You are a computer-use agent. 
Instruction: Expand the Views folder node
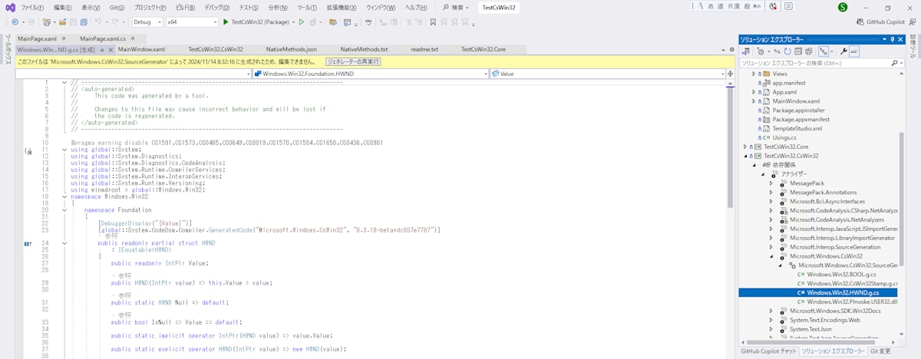[754, 74]
